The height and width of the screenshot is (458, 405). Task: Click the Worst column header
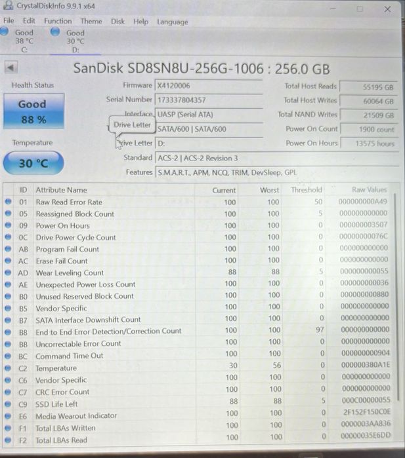click(270, 190)
